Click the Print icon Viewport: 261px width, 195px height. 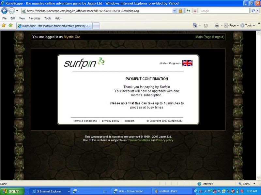click(217, 25)
